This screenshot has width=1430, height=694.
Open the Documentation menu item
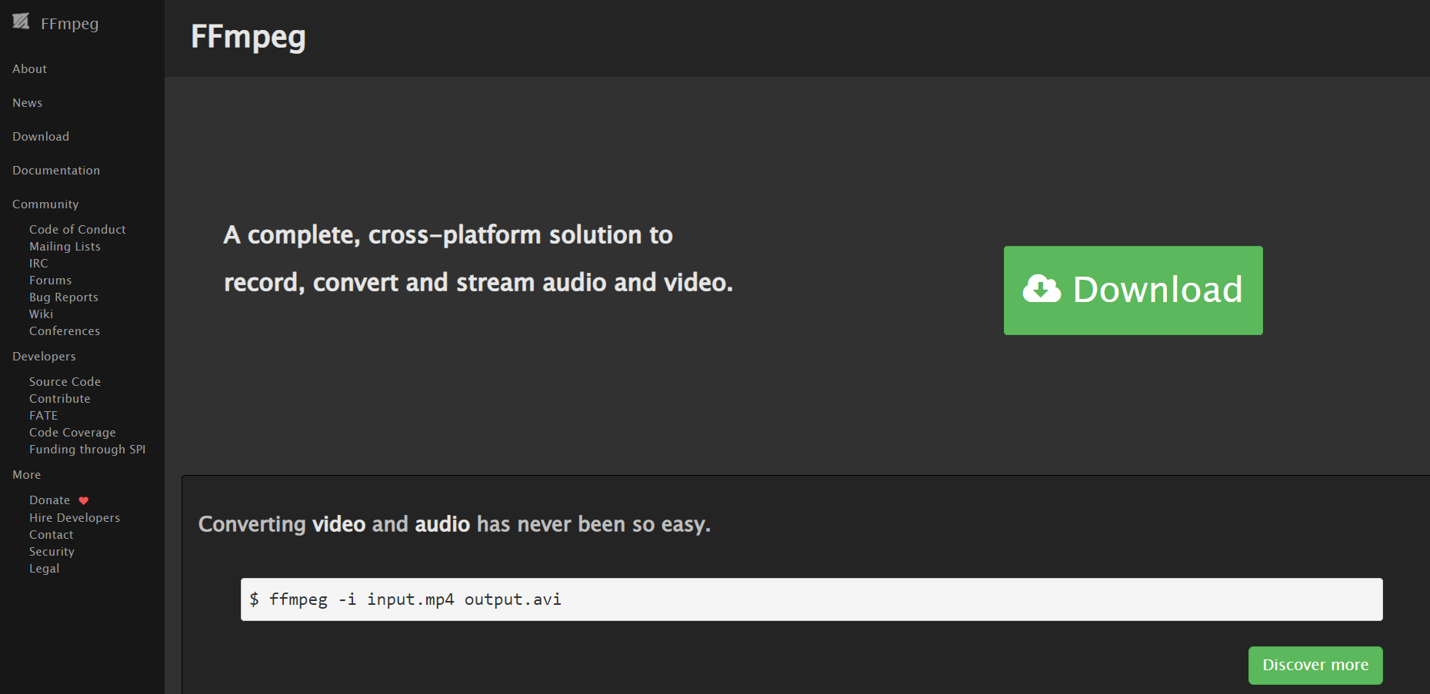click(56, 171)
